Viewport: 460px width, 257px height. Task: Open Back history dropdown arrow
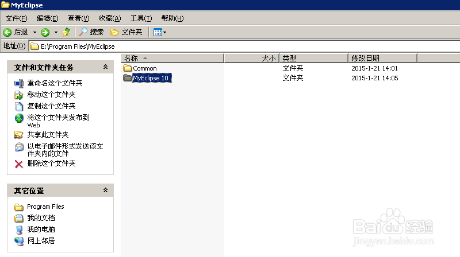[x=34, y=32]
